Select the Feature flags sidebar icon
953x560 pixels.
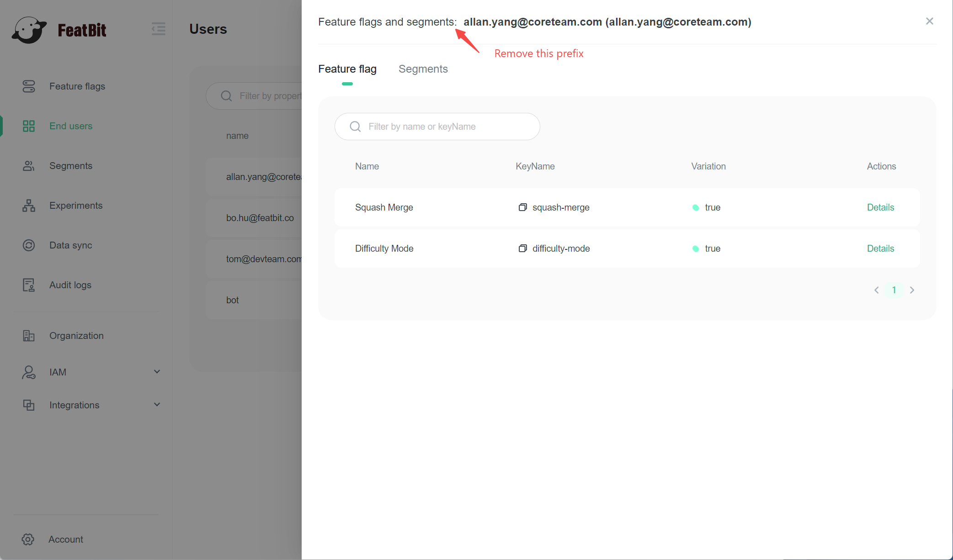point(29,86)
